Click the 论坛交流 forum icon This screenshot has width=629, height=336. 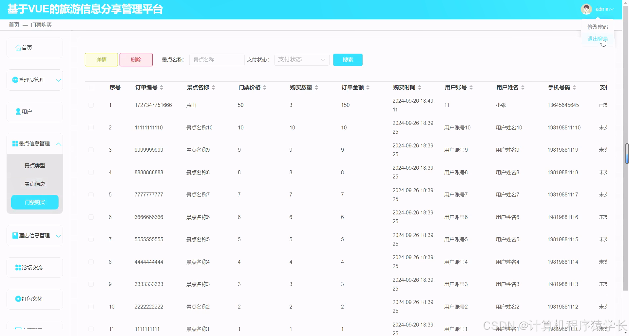coord(17,267)
